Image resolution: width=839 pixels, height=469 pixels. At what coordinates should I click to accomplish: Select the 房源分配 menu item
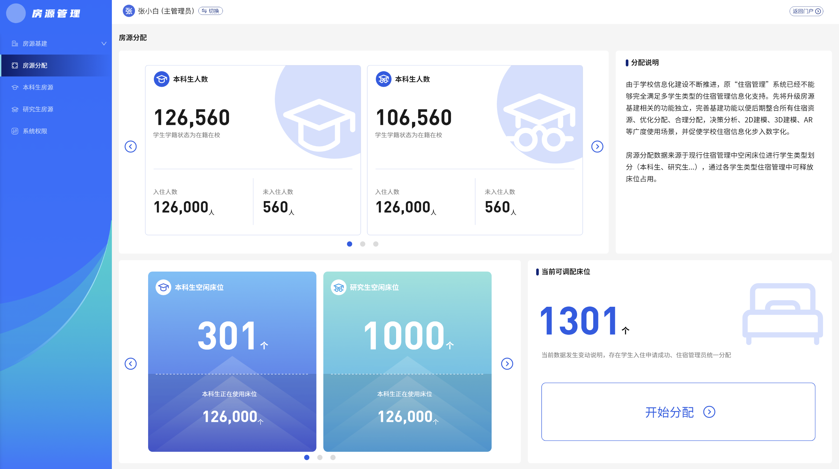tap(56, 65)
